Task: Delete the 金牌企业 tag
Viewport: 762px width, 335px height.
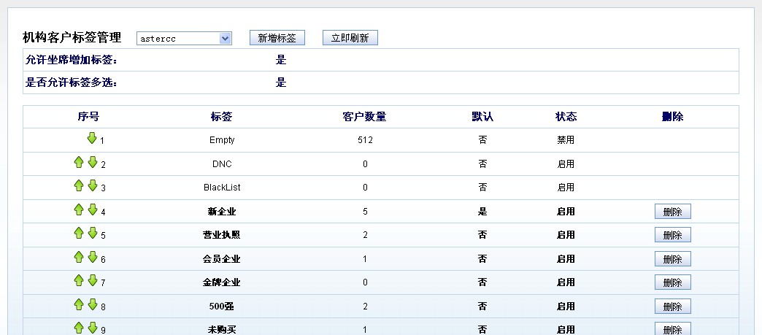Action: (x=672, y=282)
